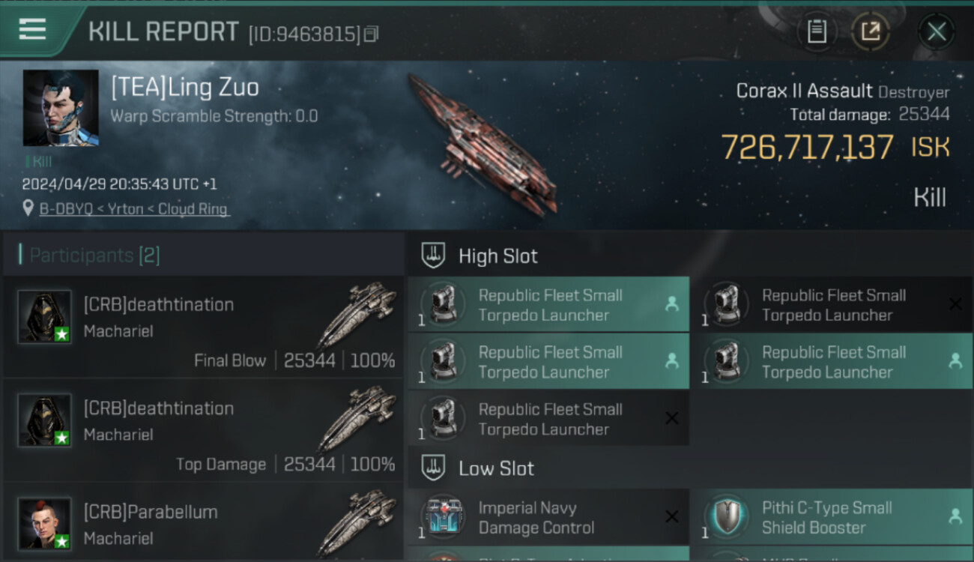Image resolution: width=974 pixels, height=562 pixels.
Task: Open the hamburger menu in header
Action: 32,30
